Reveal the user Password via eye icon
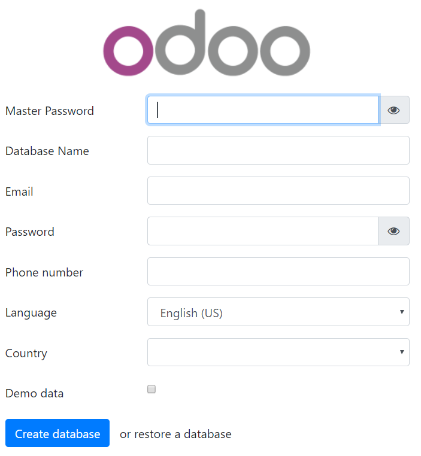Screen dimensions: 421x456 393,231
